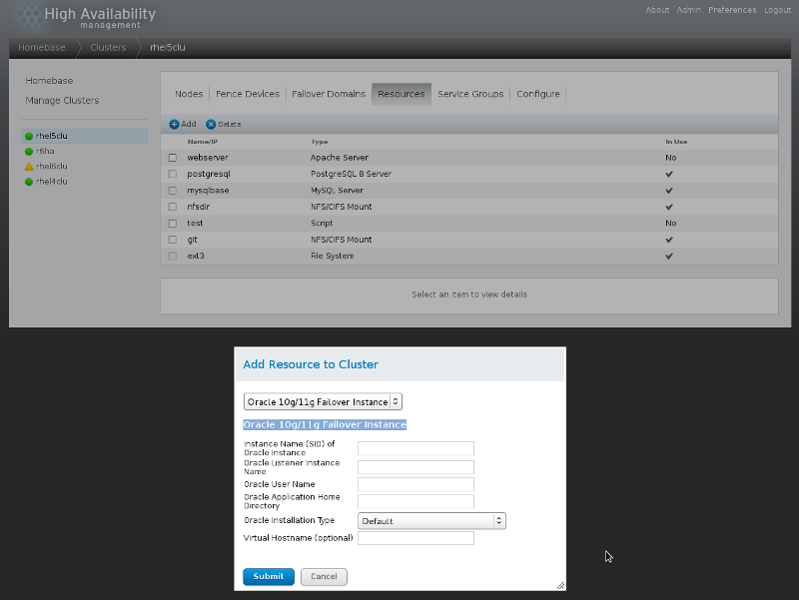This screenshot has height=600, width=799.
Task: Check the postgresql resource checkbox
Action: coord(172,174)
